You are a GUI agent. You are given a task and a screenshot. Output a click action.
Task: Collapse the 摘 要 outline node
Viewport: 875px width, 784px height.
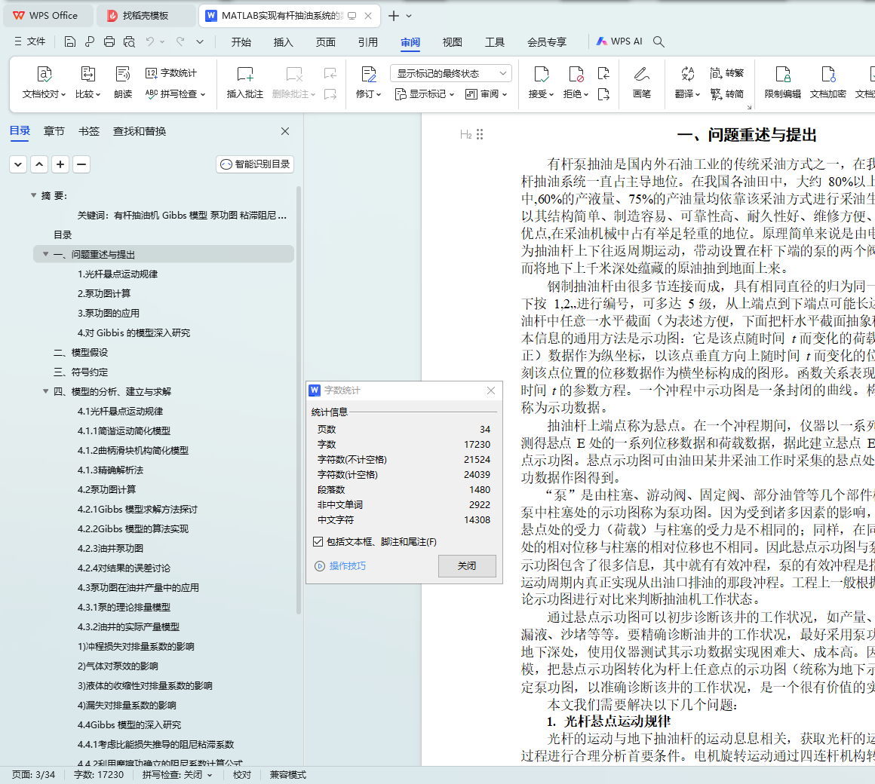34,196
